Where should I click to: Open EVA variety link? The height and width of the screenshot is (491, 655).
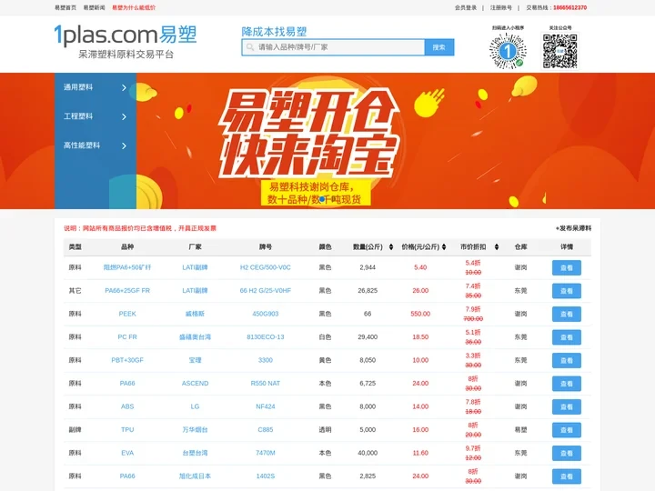click(127, 453)
